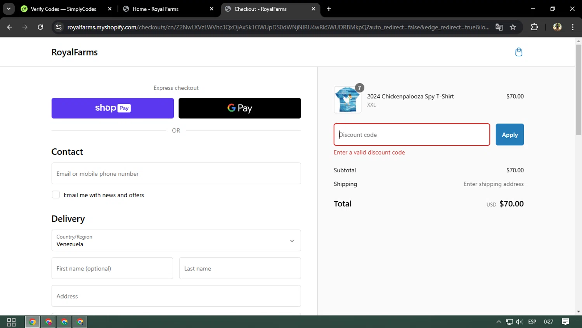Screen dimensions: 582x328
Task: Click the Last name field
Action: pyautogui.click(x=240, y=268)
